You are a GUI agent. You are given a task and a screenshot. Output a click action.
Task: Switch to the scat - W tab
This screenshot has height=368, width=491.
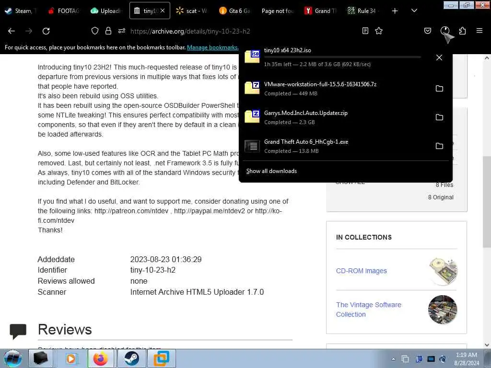pos(192,11)
